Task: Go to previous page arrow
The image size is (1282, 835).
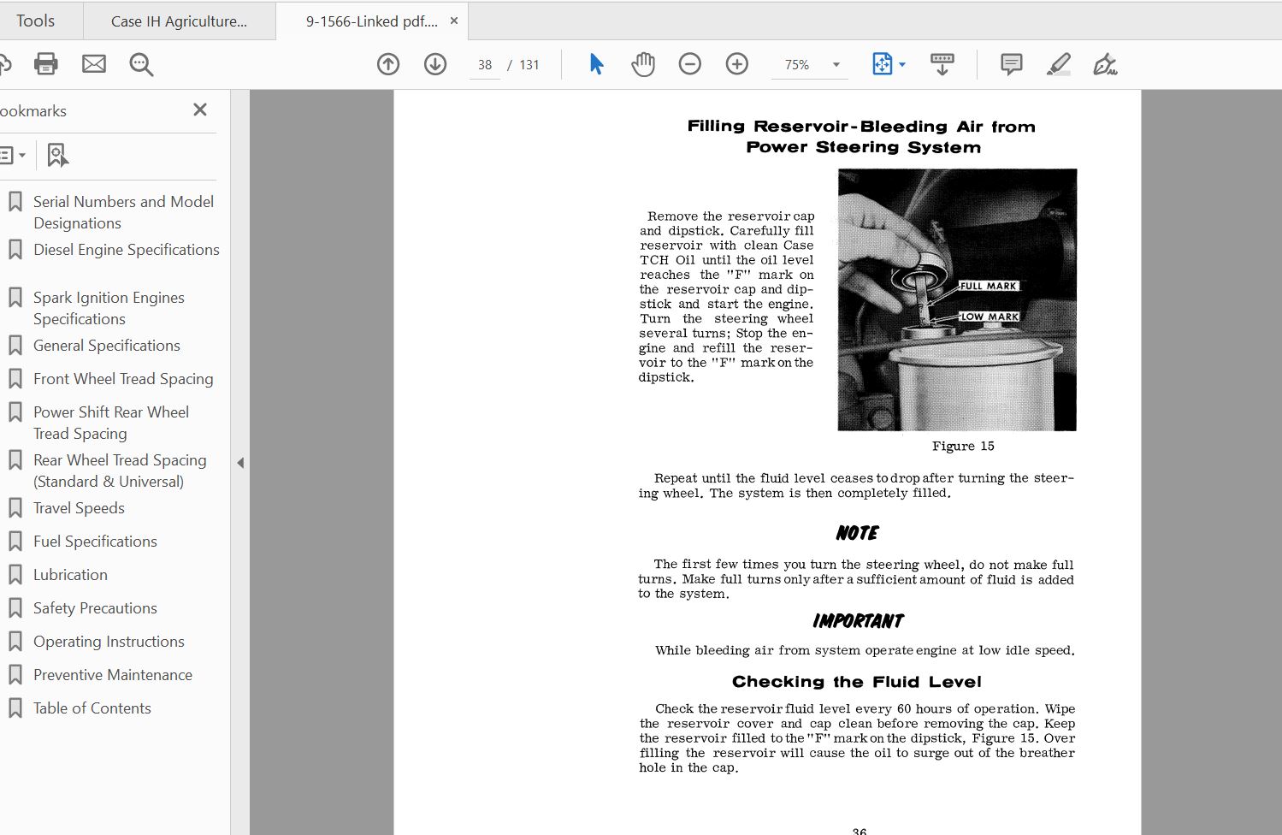Action: [x=388, y=64]
